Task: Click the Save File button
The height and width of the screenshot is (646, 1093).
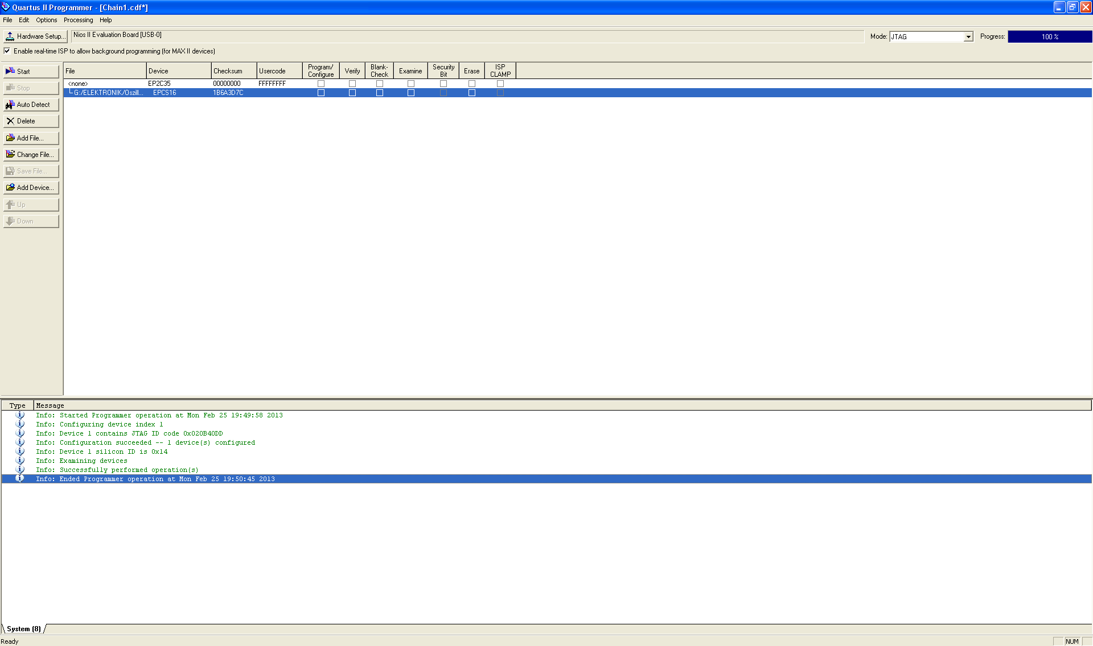Action: coord(31,171)
